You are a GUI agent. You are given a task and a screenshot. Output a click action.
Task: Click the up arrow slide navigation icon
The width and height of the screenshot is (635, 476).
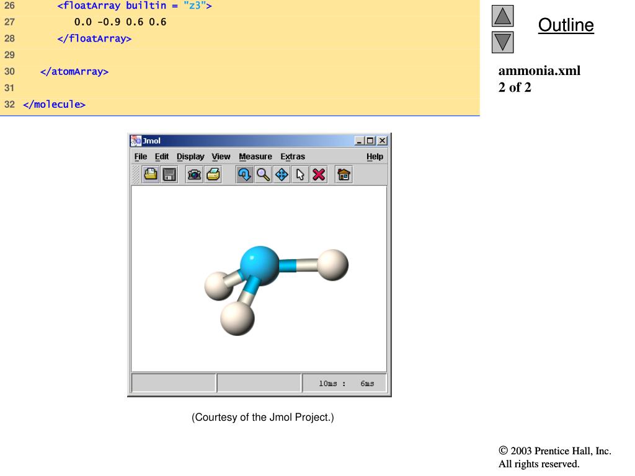click(502, 15)
